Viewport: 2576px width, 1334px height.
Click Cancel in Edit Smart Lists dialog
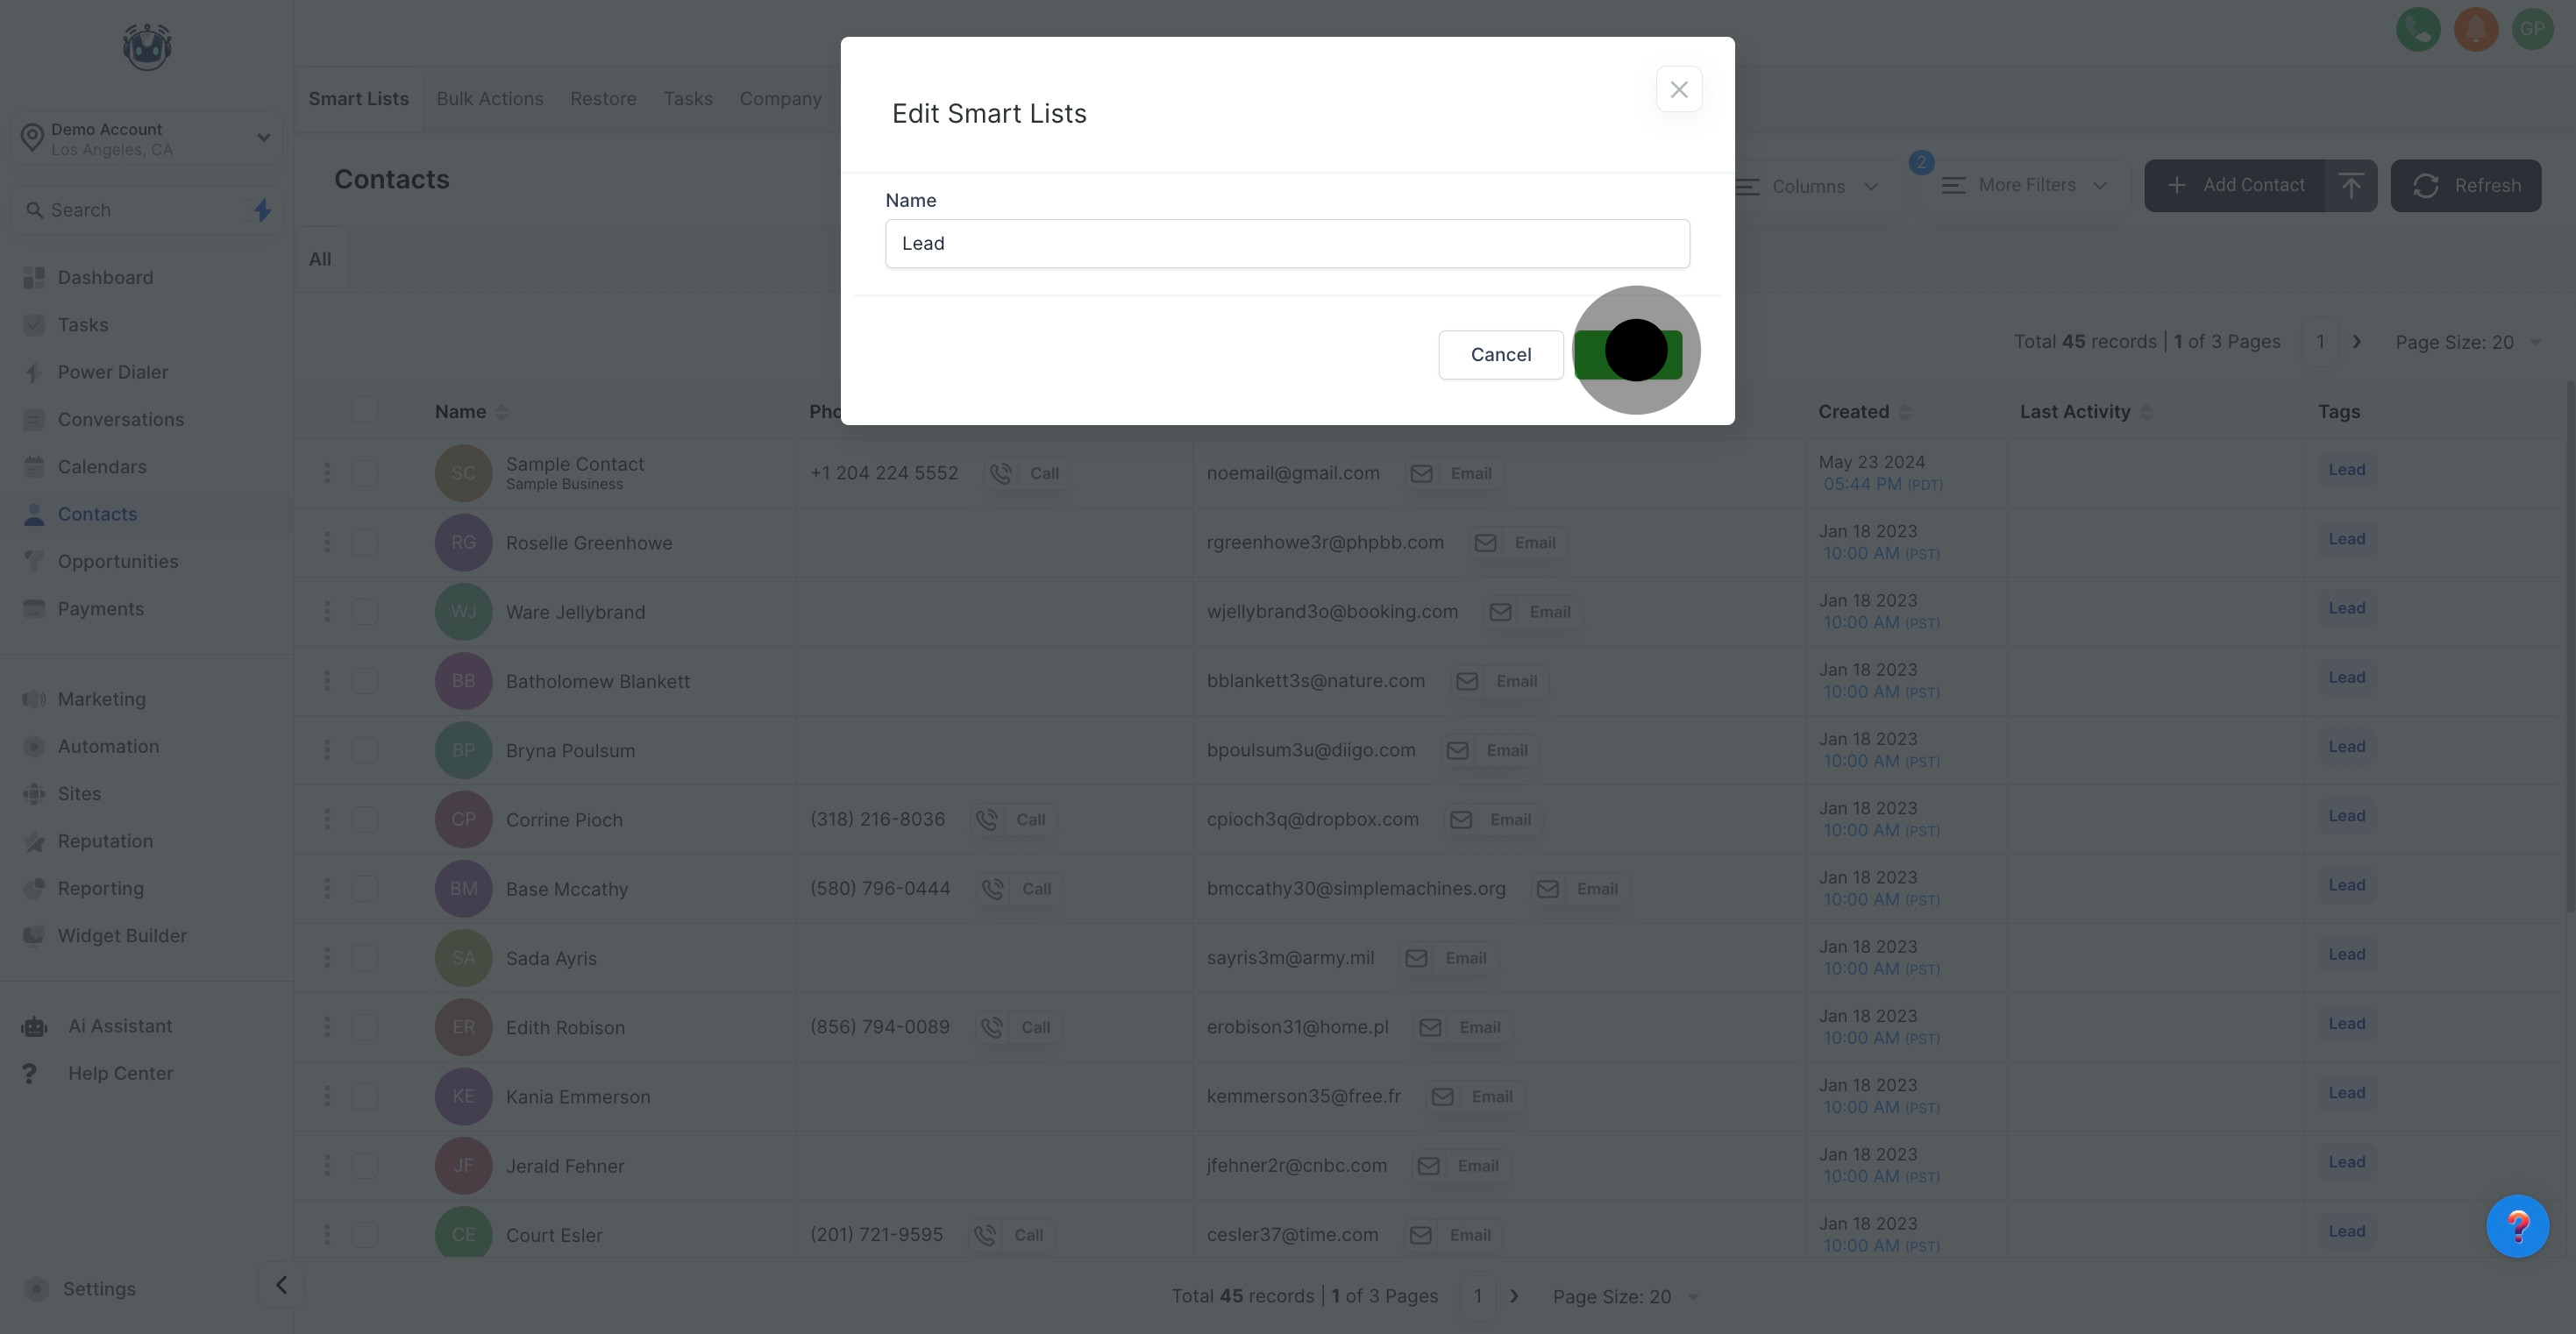1500,355
